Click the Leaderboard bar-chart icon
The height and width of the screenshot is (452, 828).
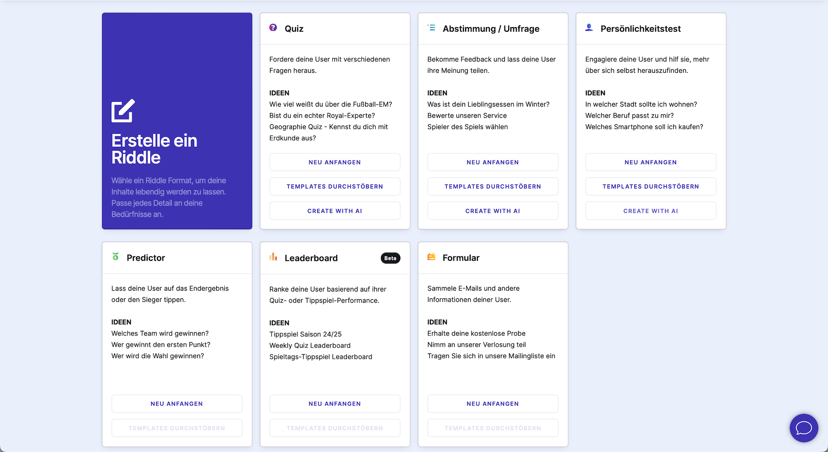(273, 257)
